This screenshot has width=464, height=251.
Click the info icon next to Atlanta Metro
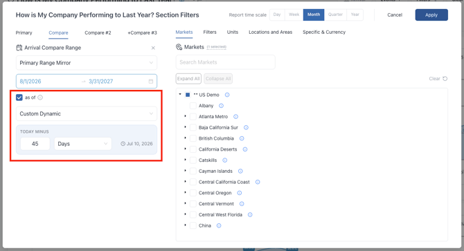(235, 117)
